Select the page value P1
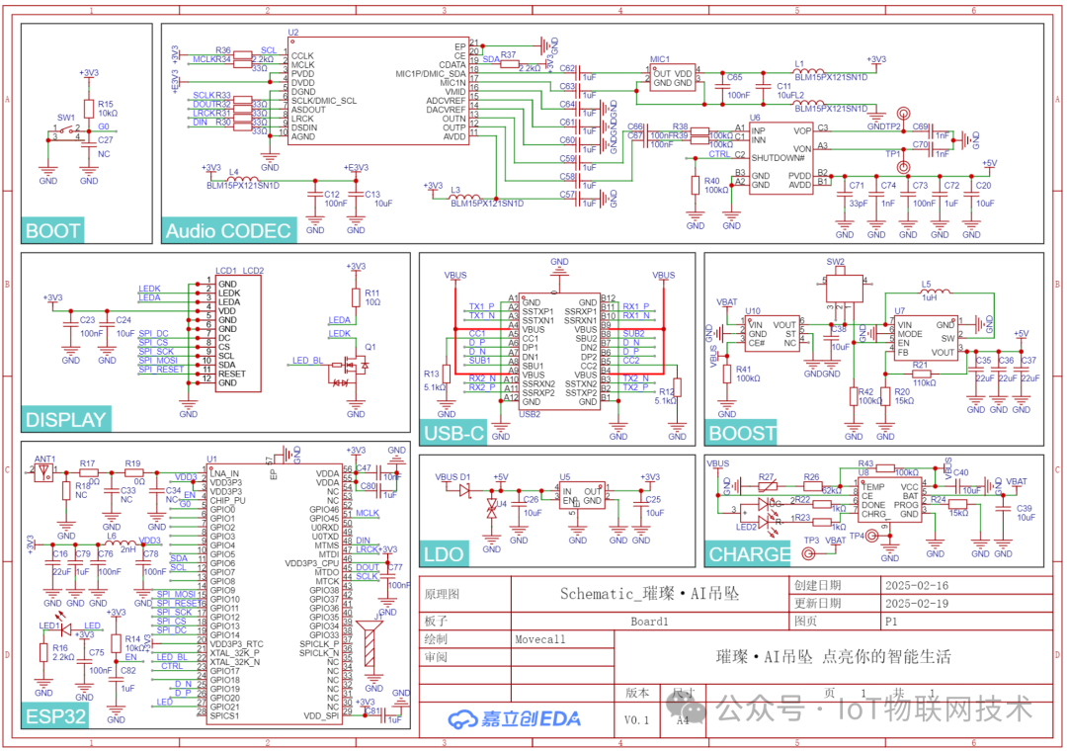 (891, 621)
